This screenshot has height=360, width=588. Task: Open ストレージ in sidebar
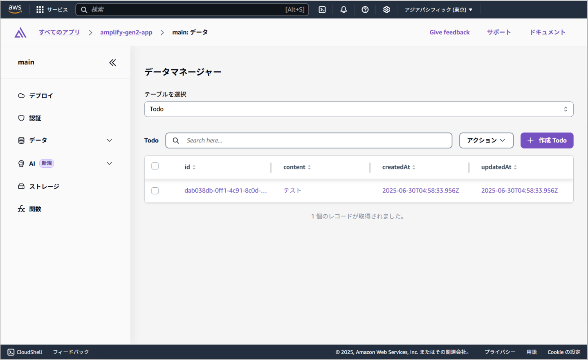(44, 186)
